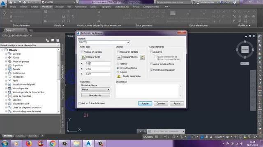Open quick select icon beside Designar objetos
Viewport: 263px width, 147px height.
pyautogui.click(x=142, y=57)
